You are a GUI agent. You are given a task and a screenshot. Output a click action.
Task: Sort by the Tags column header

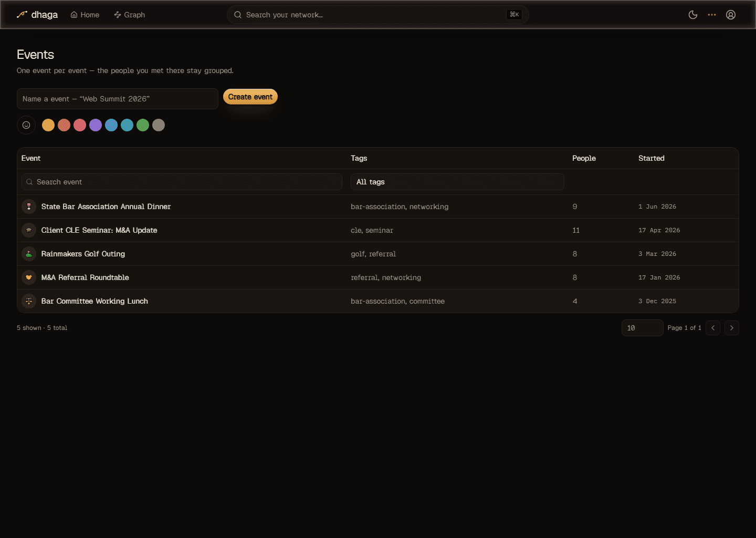(x=359, y=158)
